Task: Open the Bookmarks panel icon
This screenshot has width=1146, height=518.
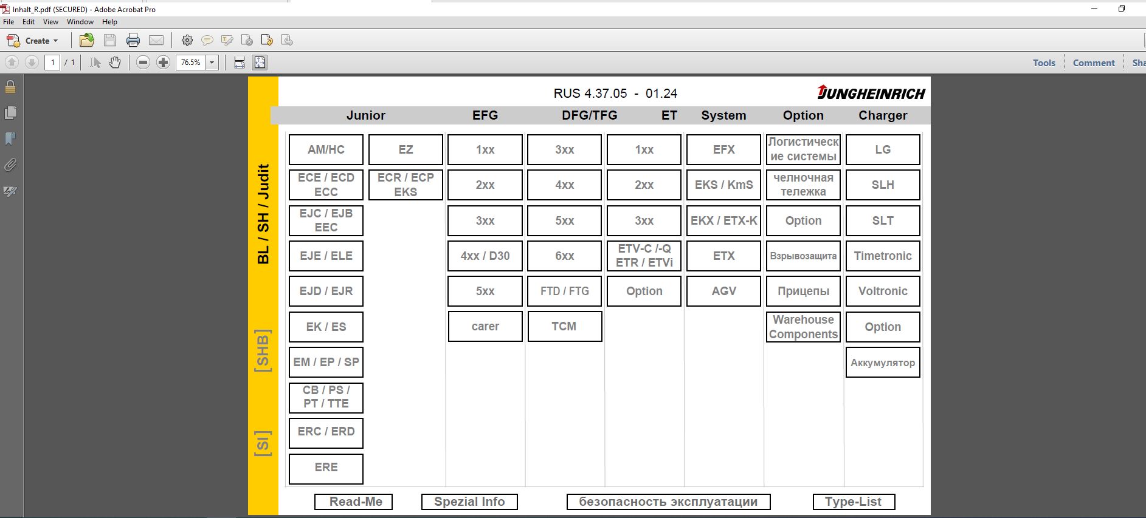Action: click(x=10, y=139)
